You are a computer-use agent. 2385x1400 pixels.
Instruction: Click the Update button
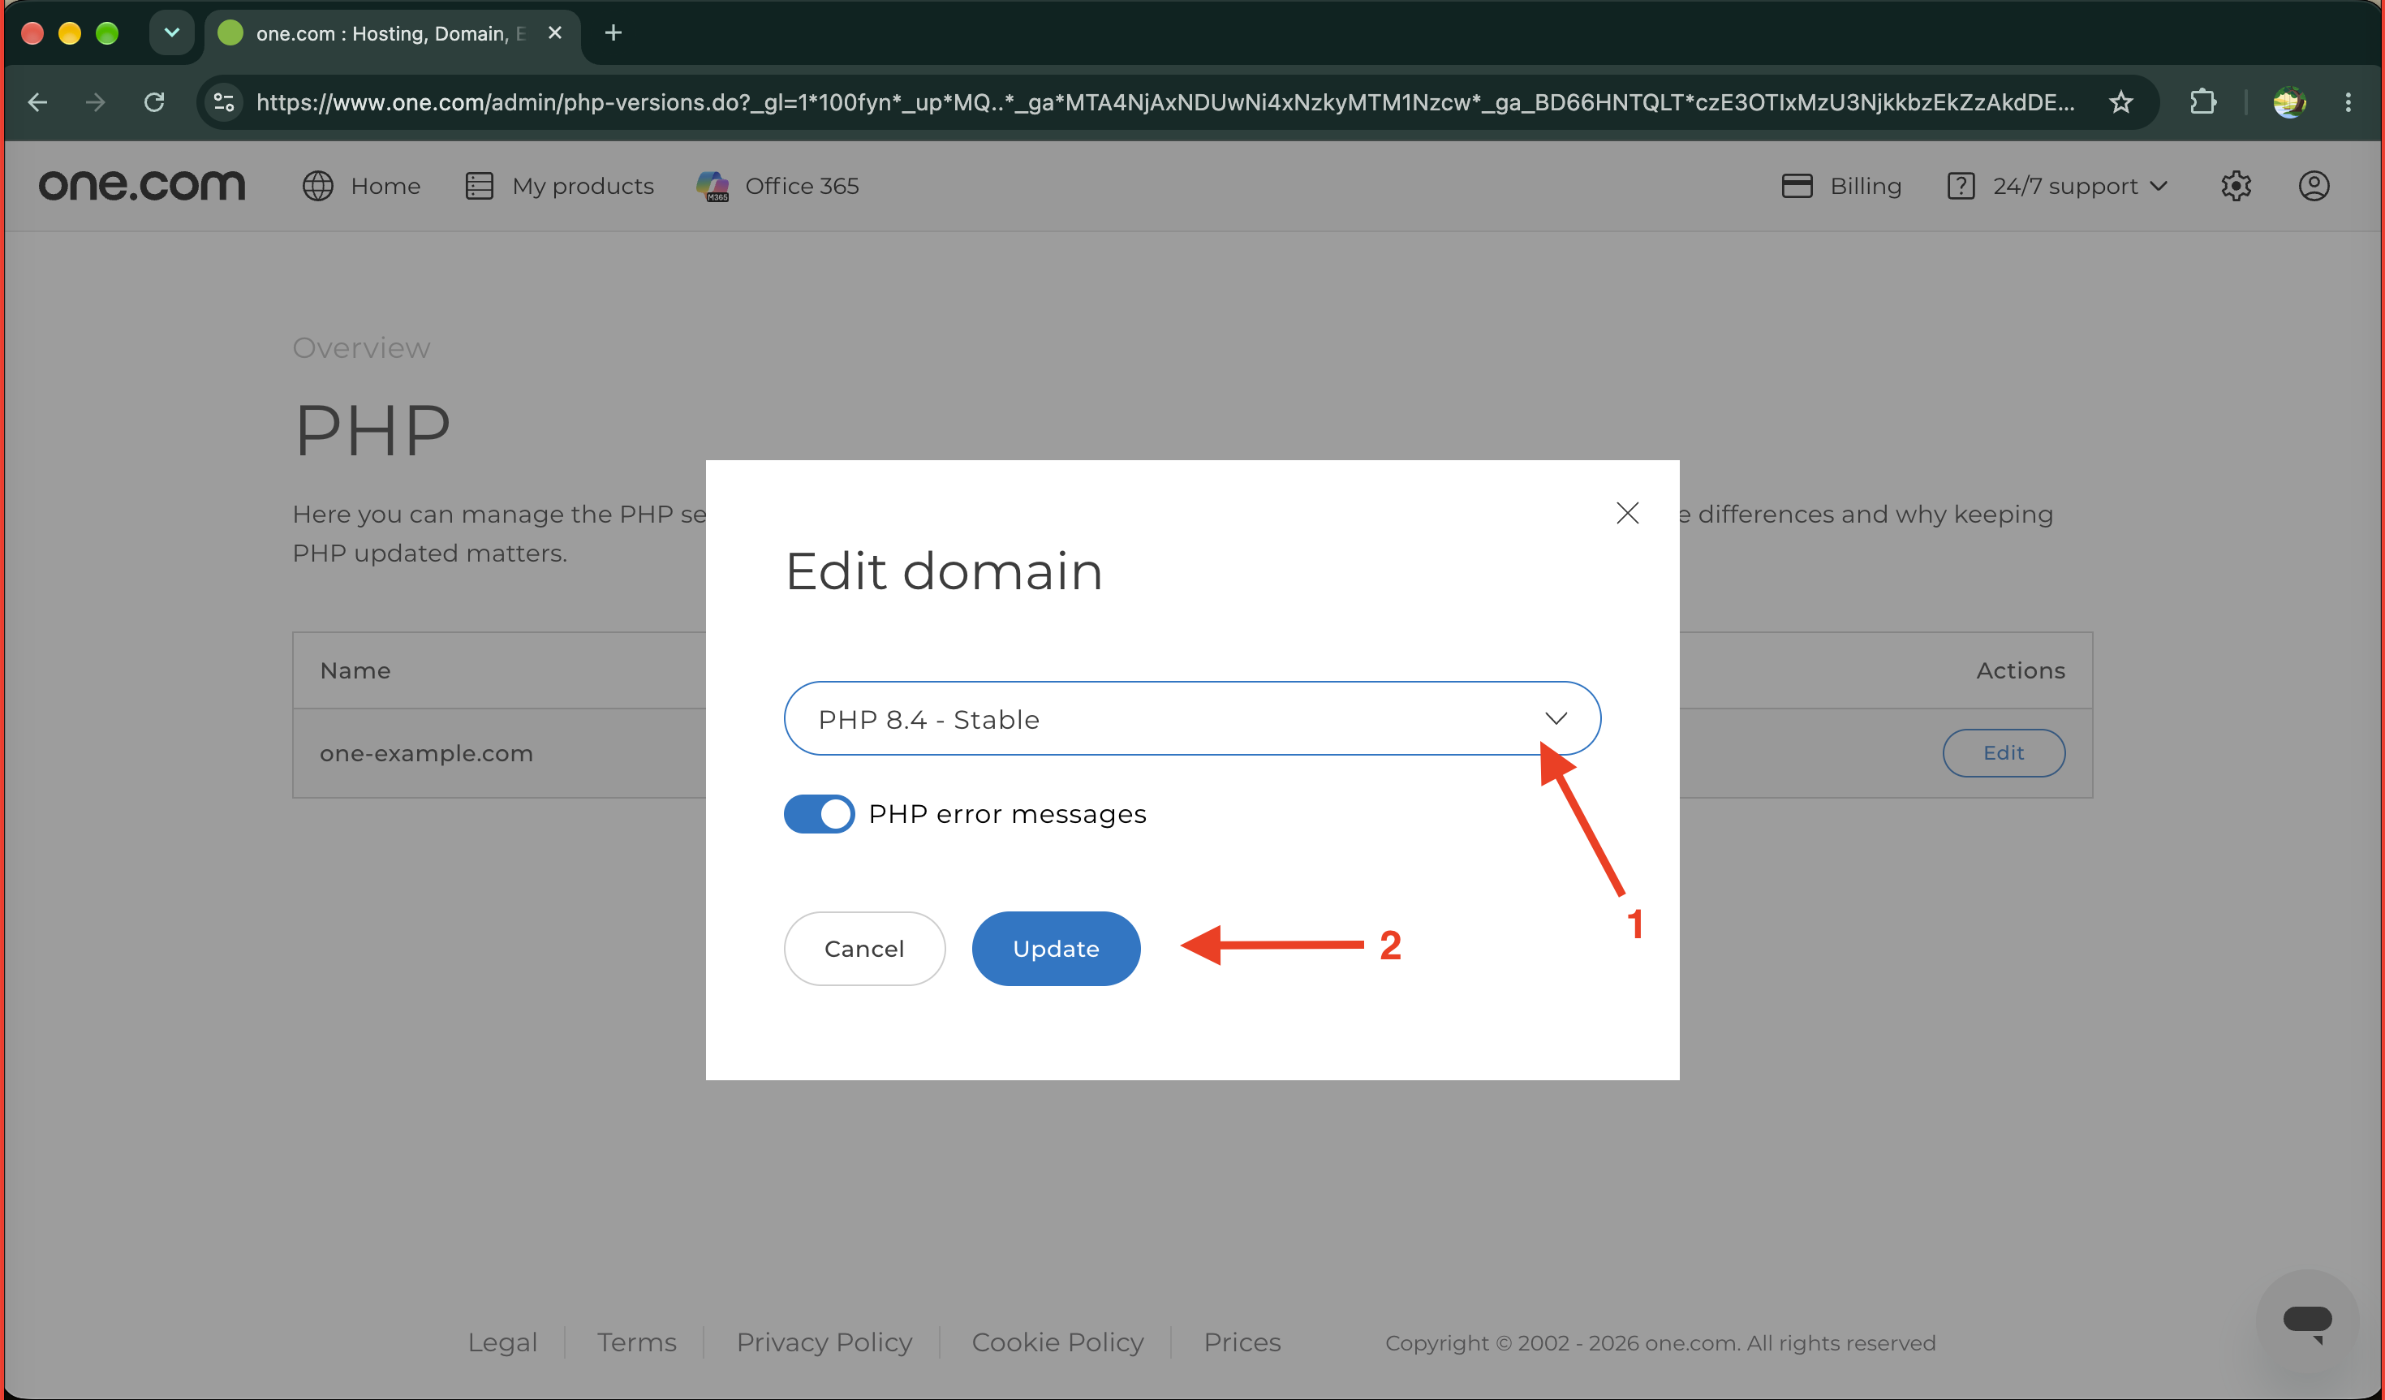coord(1055,949)
